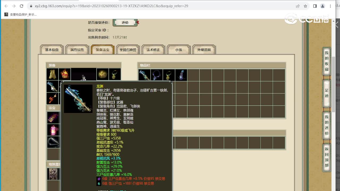Click 三尸虫狂暴几率 +16.0% line

pyautogui.click(x=114, y=175)
